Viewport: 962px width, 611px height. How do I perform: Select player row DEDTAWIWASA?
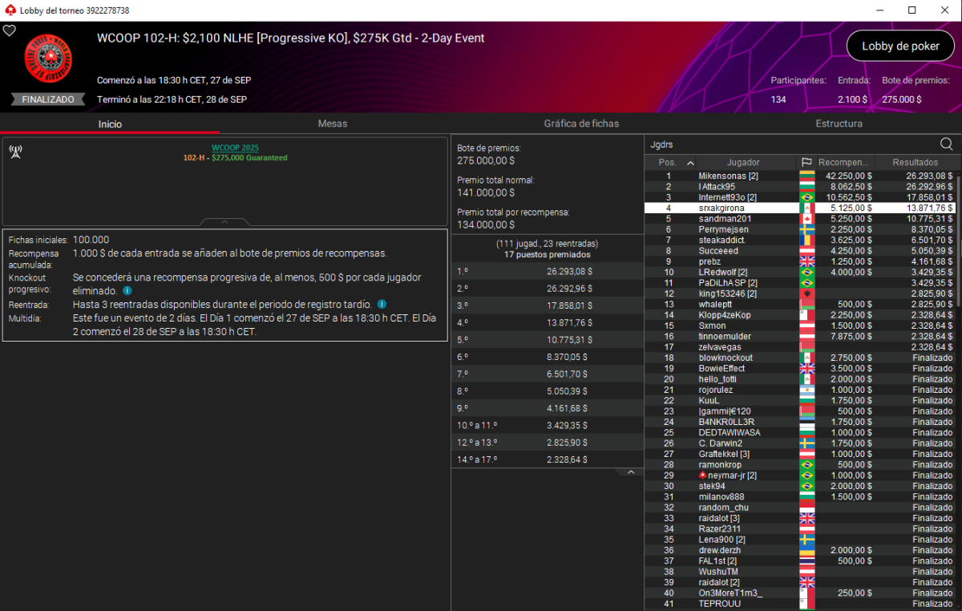(800, 432)
